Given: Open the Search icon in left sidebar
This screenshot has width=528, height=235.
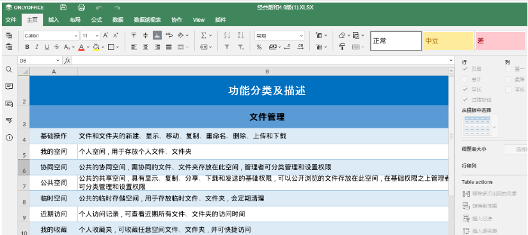Looking at the screenshot, I should (x=9, y=70).
